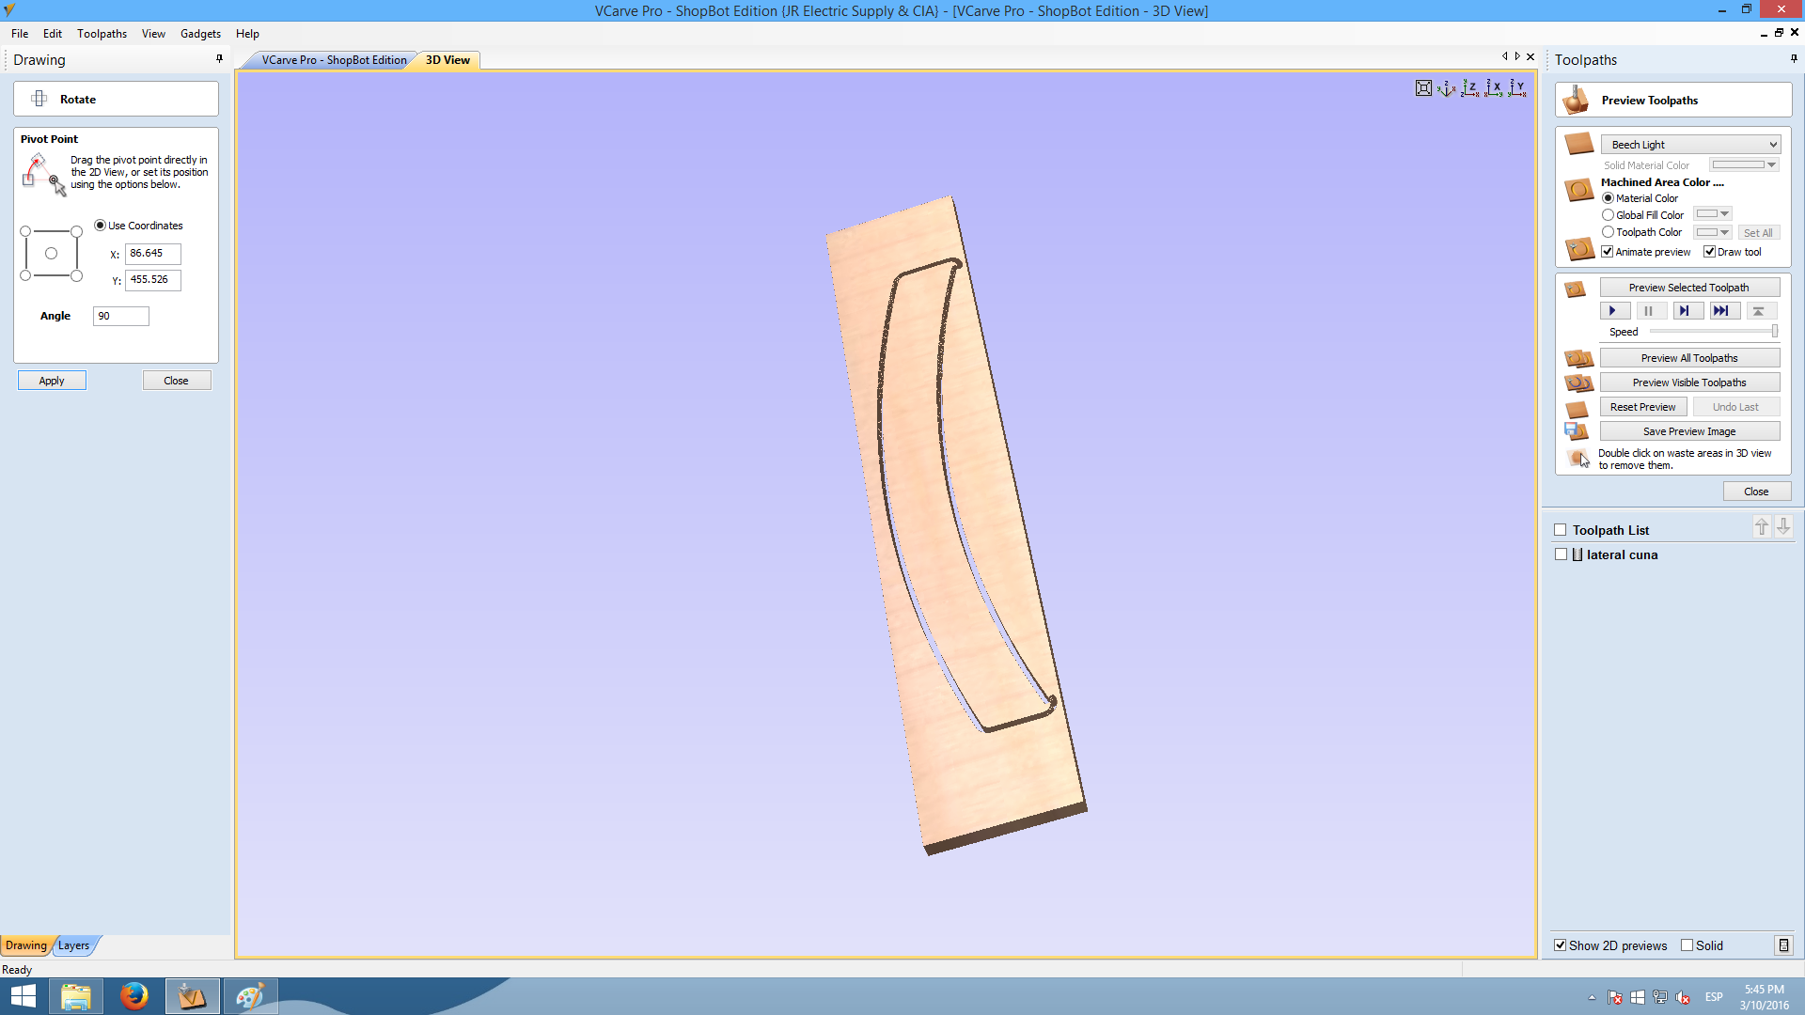Move toolpath up in list arrow
Viewport: 1805px width, 1015px height.
tap(1762, 527)
